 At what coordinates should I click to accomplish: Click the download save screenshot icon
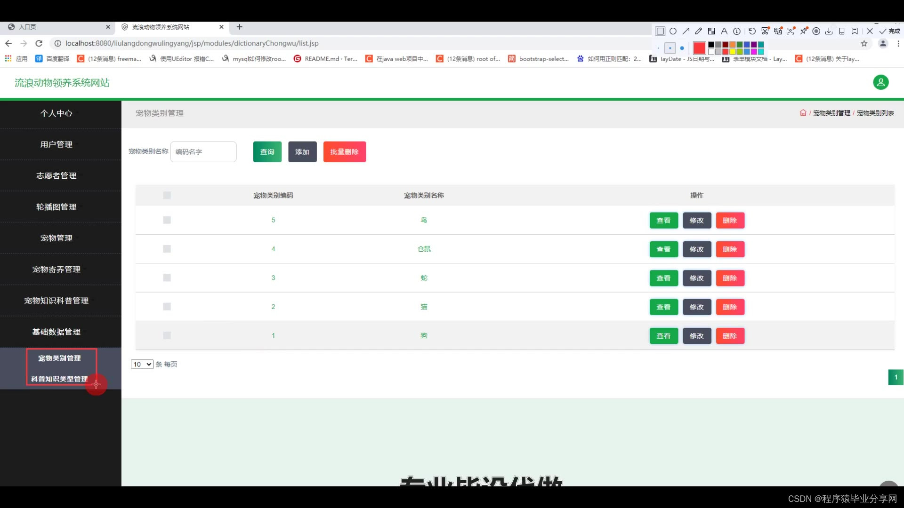pyautogui.click(x=829, y=31)
